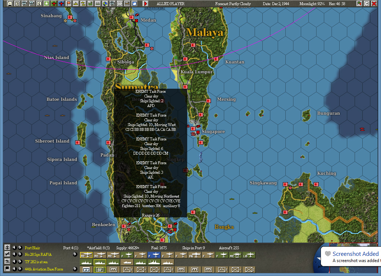381x276 pixels.
Task: Go to next unit after 44th Aviation
Action: (20, 269)
